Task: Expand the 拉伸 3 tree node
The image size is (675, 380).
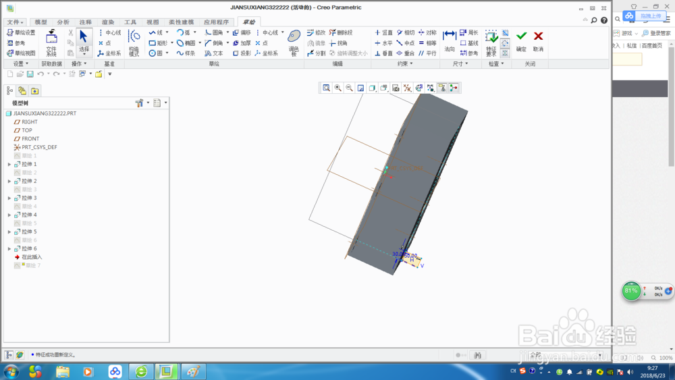Action: [9, 198]
